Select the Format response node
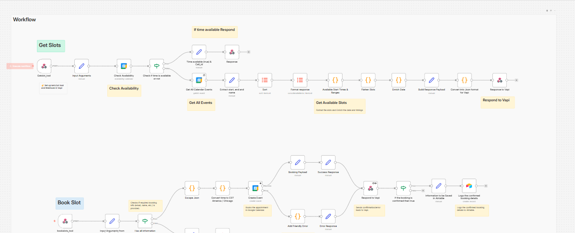 (x=300, y=80)
